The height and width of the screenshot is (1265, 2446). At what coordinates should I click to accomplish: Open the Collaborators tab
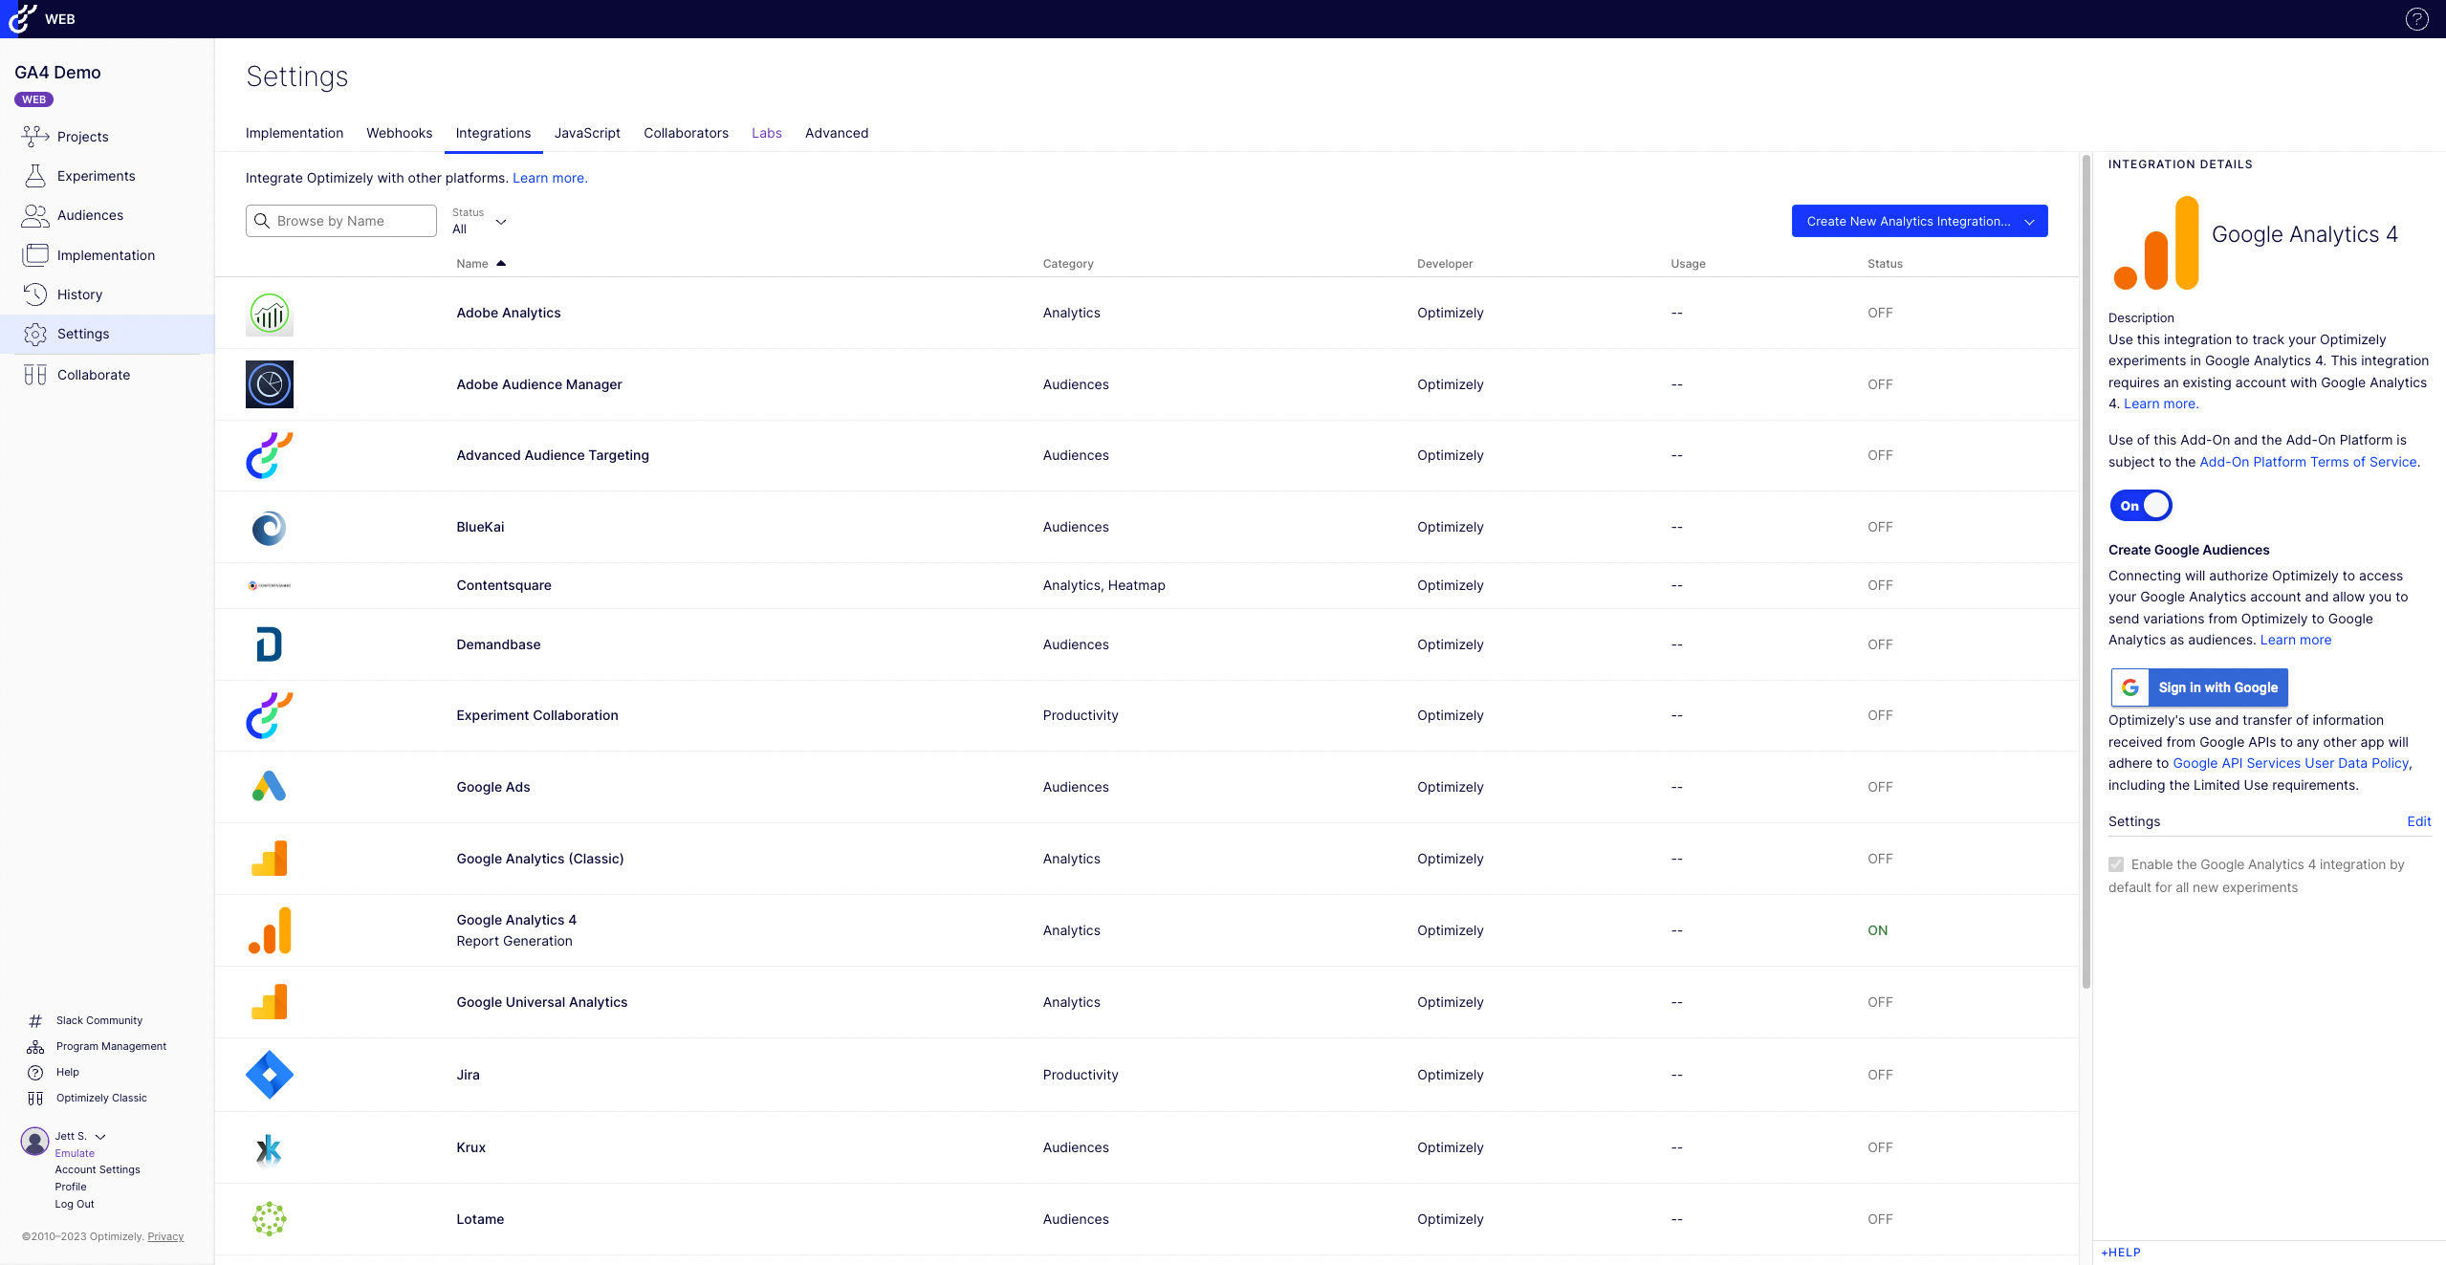coord(686,133)
